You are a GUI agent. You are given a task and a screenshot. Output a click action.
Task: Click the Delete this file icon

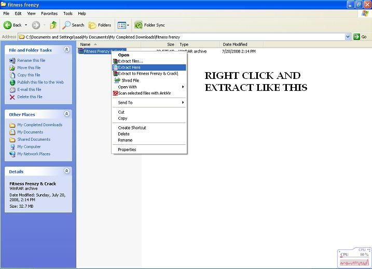coord(12,97)
